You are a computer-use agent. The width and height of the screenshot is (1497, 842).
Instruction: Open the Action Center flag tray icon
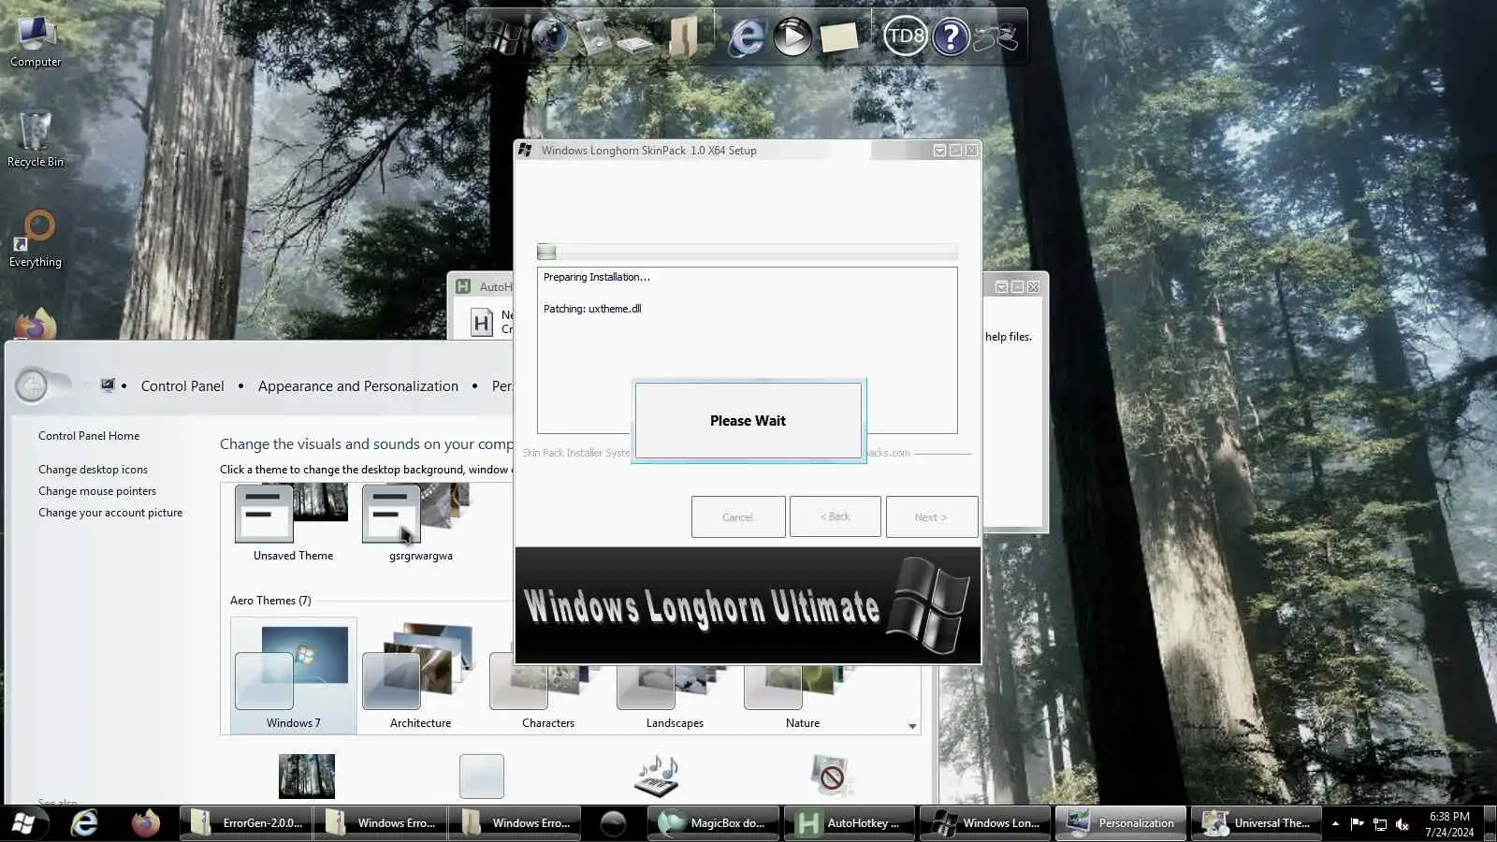point(1357,823)
